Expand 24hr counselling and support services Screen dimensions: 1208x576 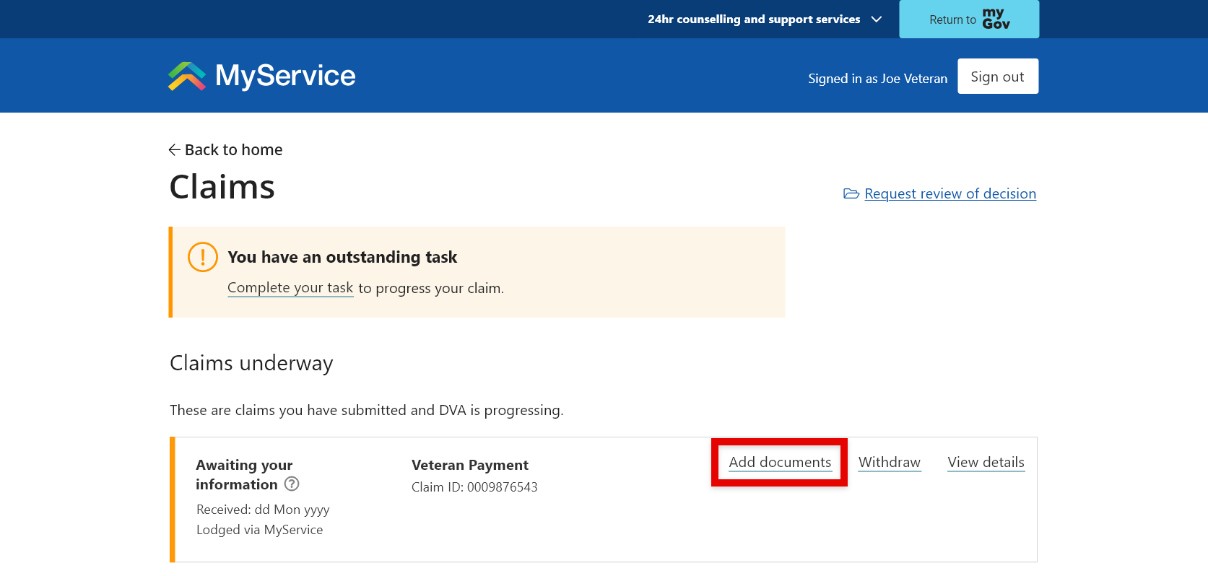pyautogui.click(x=765, y=19)
